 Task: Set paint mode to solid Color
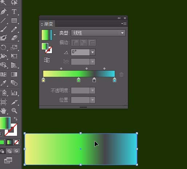[x=2, y=142]
